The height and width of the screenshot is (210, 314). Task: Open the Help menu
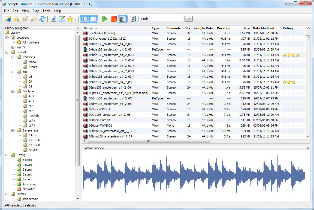(x=58, y=11)
